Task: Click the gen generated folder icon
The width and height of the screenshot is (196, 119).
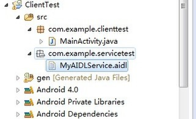Action: [29, 78]
